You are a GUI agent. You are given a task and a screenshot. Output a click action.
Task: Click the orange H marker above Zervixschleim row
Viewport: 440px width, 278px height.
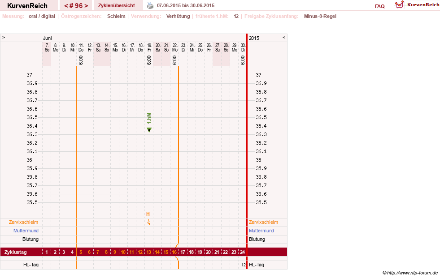point(148,214)
